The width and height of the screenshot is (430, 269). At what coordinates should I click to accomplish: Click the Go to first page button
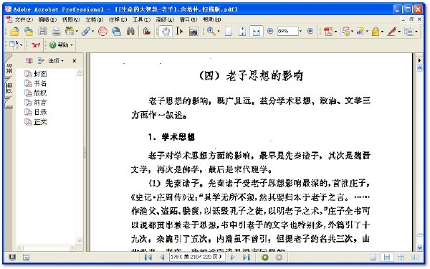click(x=148, y=258)
